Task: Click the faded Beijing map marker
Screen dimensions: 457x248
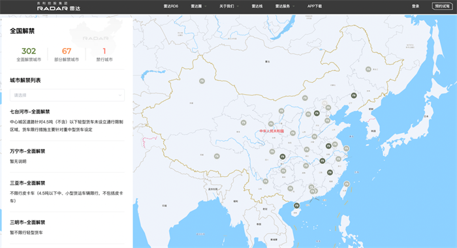Action: pyautogui.click(x=324, y=103)
